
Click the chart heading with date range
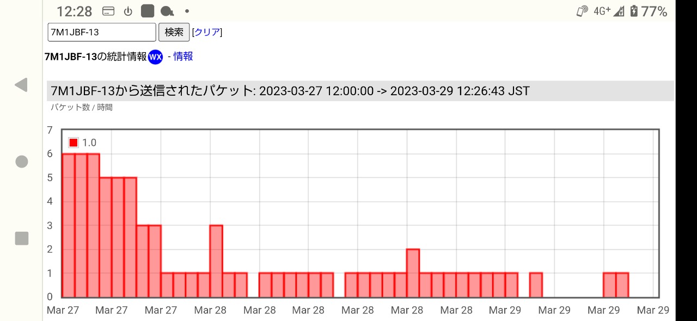click(x=360, y=91)
